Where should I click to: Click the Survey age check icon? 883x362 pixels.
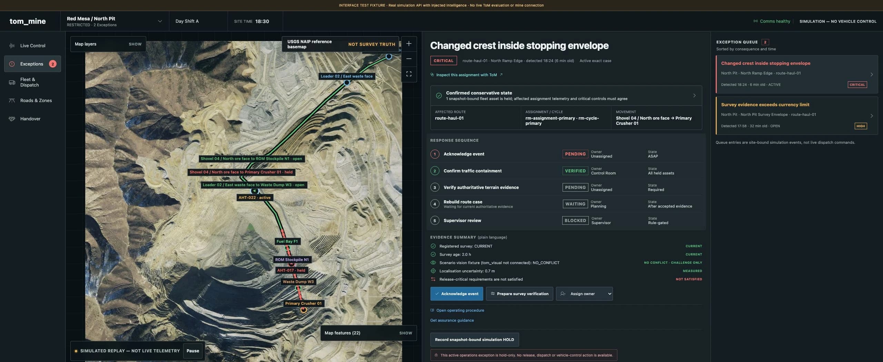433,254
